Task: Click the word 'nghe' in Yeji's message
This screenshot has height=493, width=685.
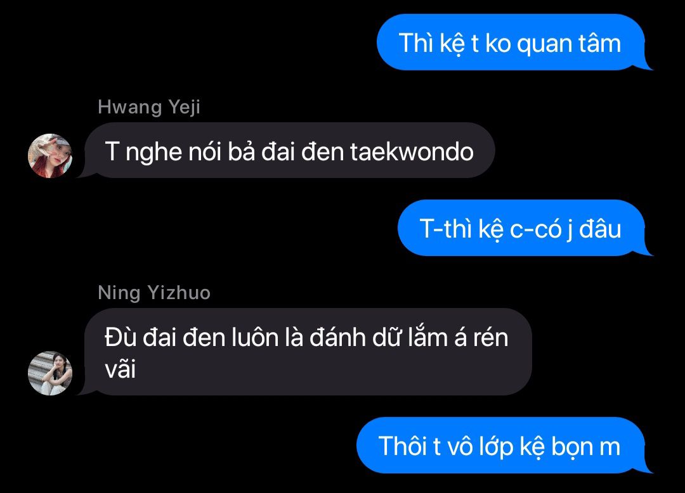Action: [153, 153]
